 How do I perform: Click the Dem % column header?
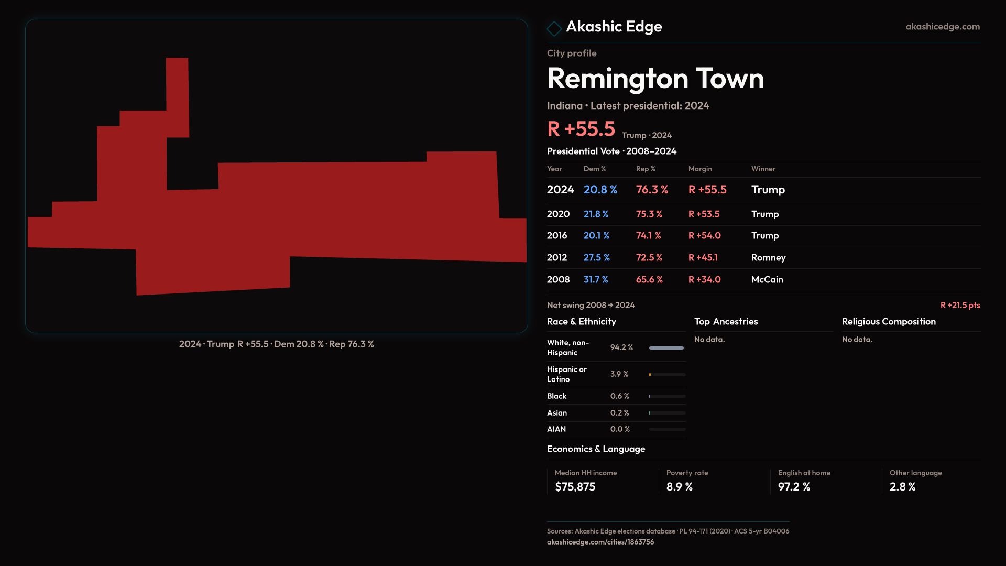point(594,169)
